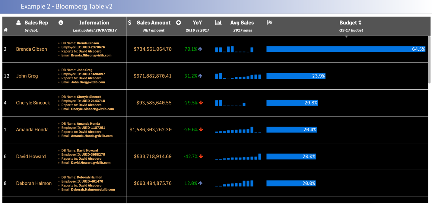Sort by Sales Amount column header
Image resolution: width=432 pixels, height=204 pixels.
[154, 23]
